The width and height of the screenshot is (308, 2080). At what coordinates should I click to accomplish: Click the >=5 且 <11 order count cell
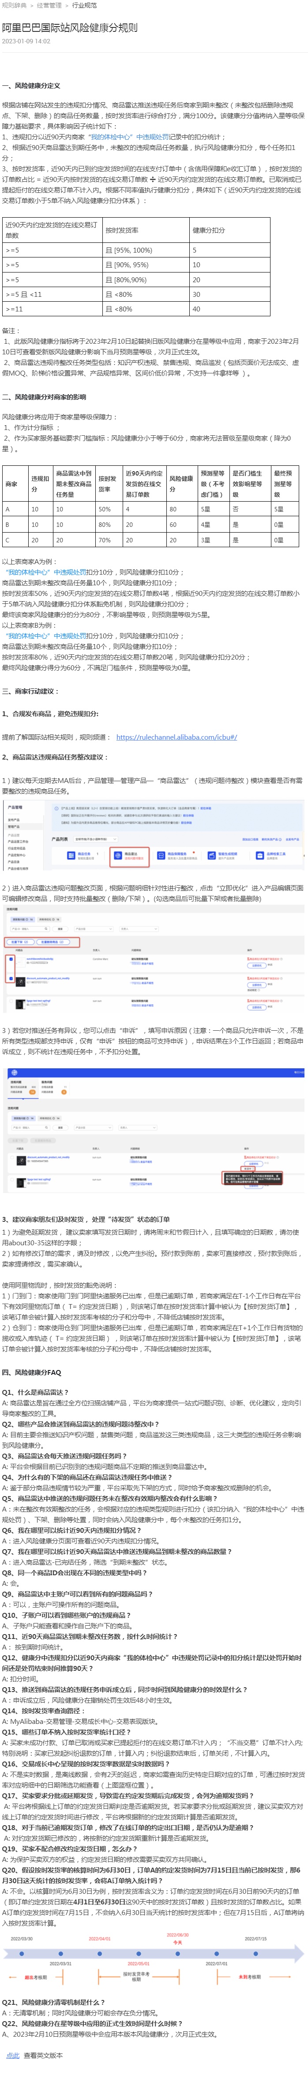click(x=53, y=294)
